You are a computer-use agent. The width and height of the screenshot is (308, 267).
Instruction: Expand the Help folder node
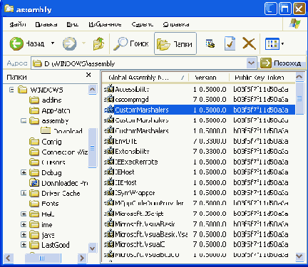coord(24,214)
